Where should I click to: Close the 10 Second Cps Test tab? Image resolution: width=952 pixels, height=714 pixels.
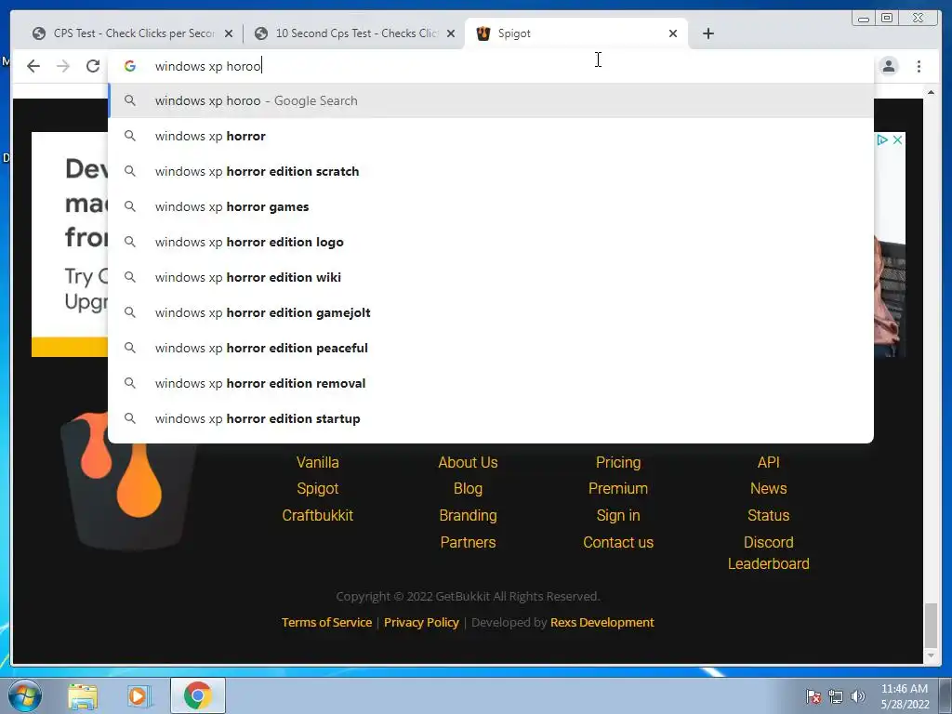pos(451,33)
